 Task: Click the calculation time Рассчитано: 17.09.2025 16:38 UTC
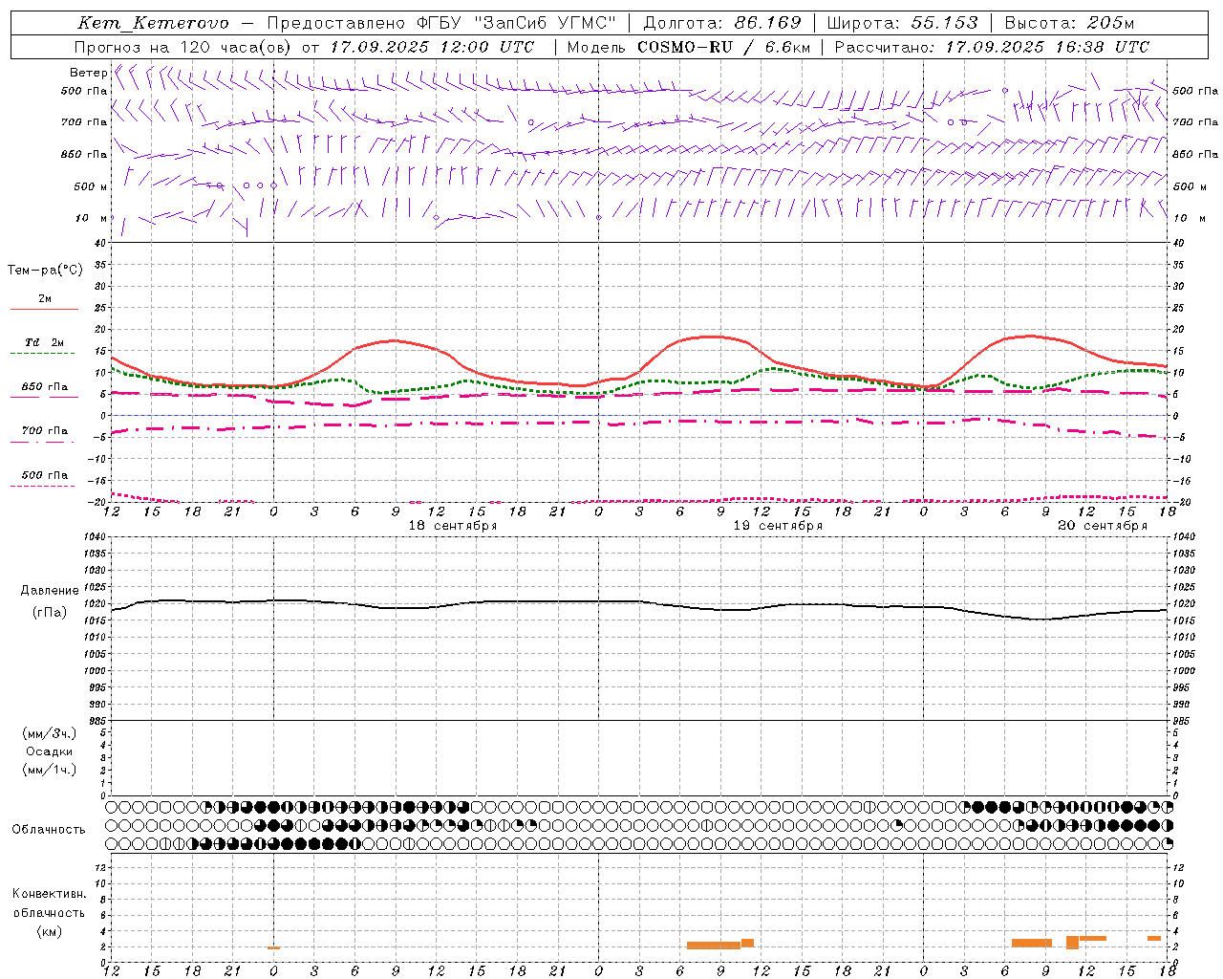coord(992,47)
